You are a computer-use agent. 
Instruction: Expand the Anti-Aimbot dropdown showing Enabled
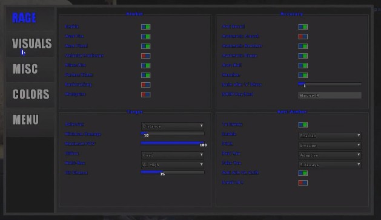[x=330, y=136]
